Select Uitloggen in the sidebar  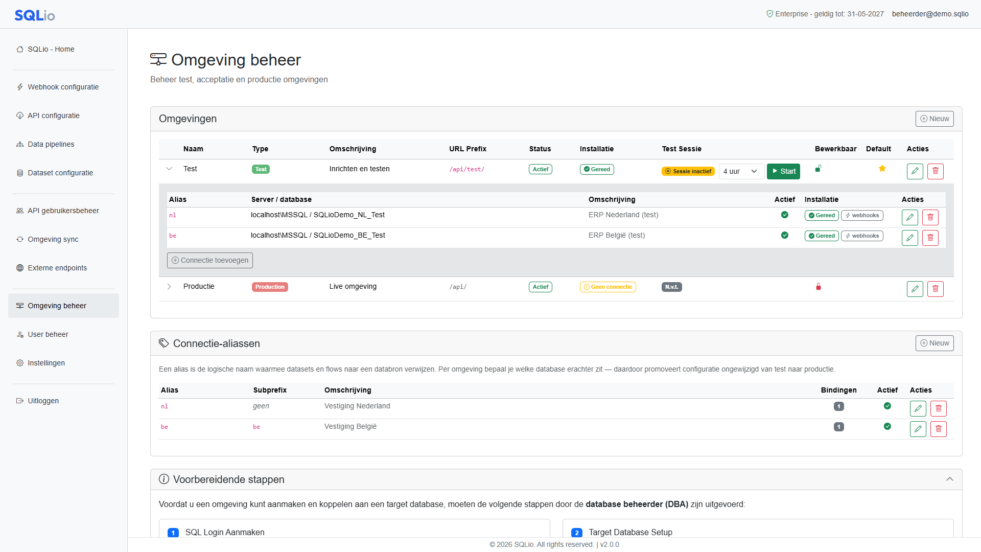63,401
